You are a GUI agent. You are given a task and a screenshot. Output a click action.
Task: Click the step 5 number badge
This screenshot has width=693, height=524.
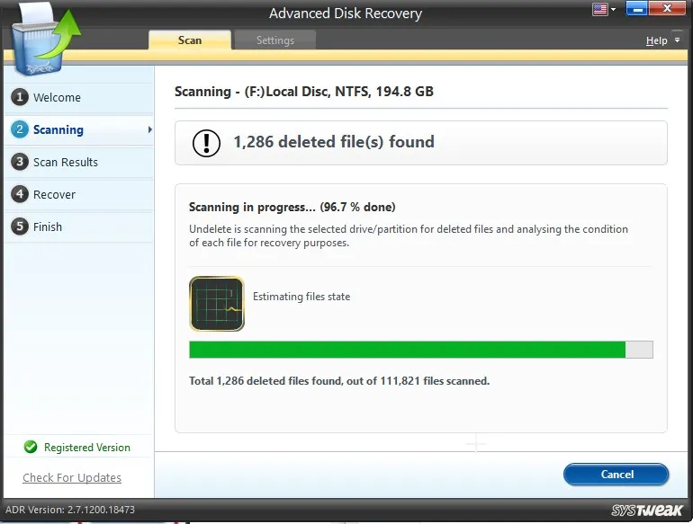click(x=20, y=226)
